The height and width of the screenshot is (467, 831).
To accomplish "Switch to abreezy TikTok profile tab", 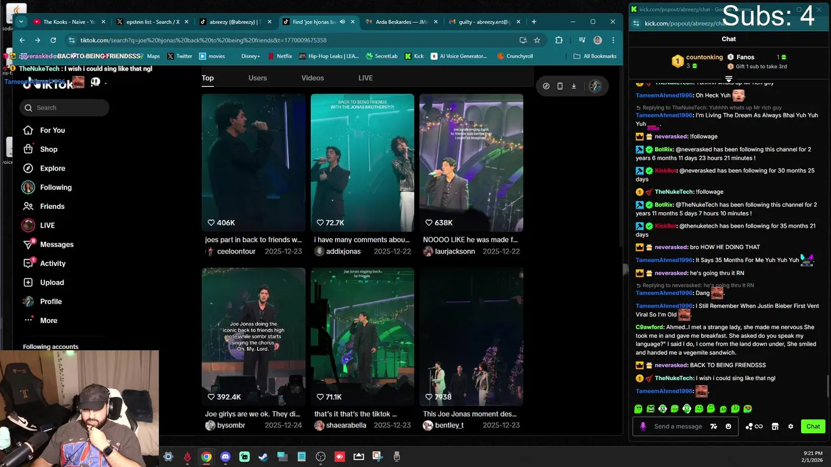I will pos(236,22).
